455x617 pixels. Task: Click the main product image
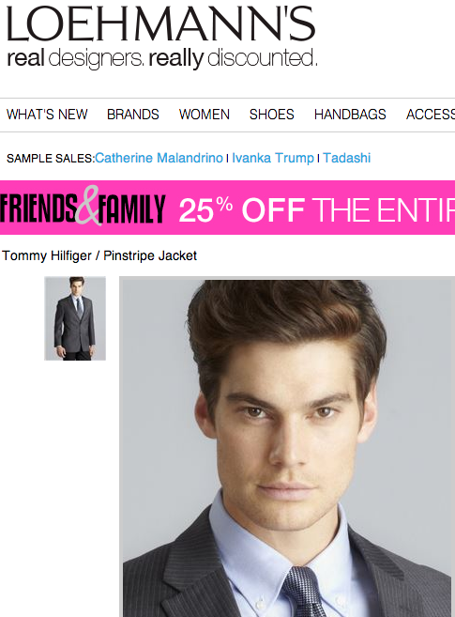pos(287,447)
